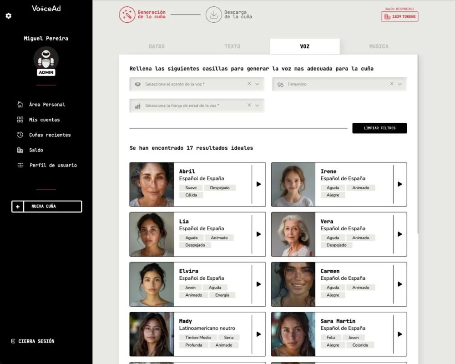Select the VOZ tab
This screenshot has height=364, width=455.
pyautogui.click(x=305, y=46)
